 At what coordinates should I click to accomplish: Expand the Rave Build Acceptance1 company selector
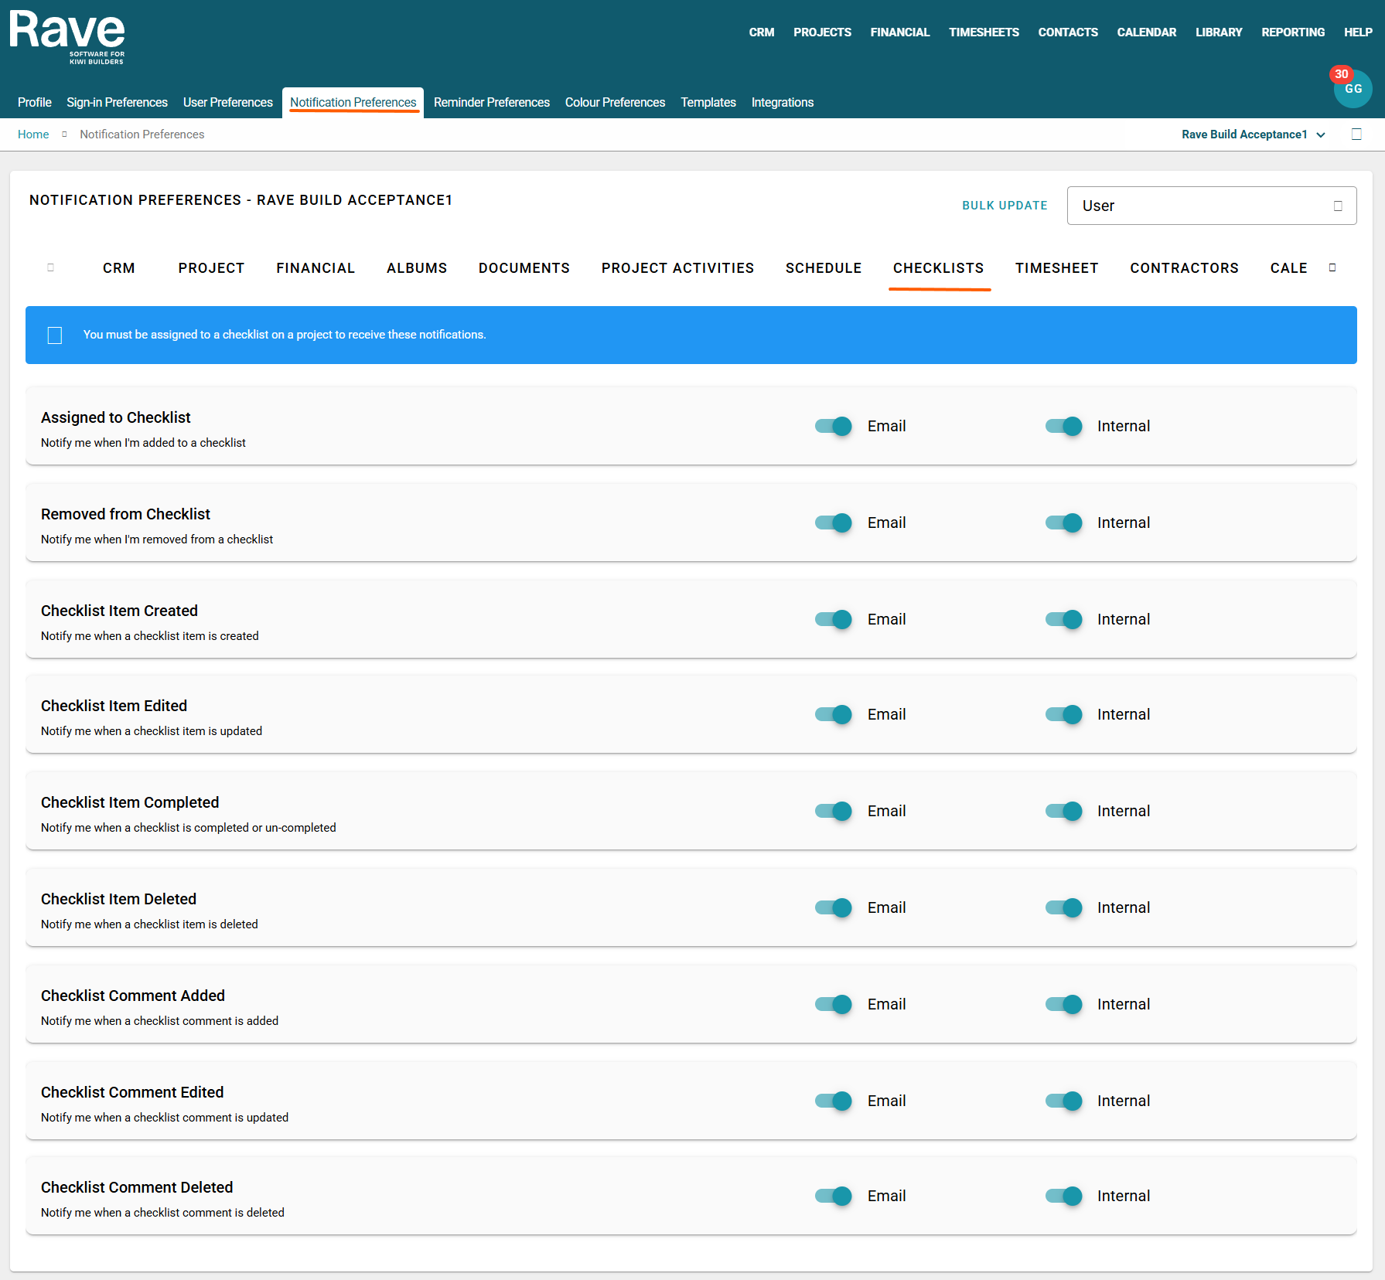coord(1253,134)
